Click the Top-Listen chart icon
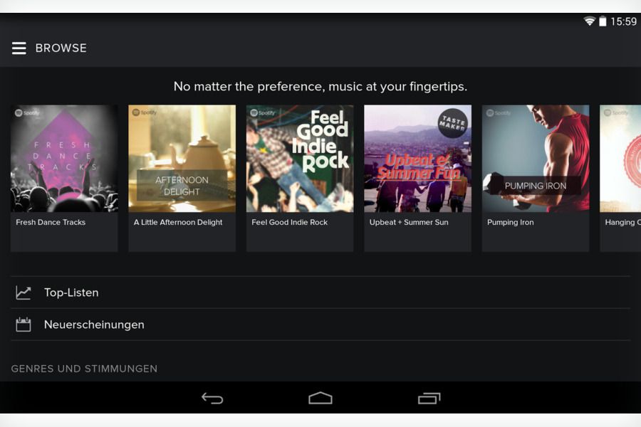 click(24, 292)
